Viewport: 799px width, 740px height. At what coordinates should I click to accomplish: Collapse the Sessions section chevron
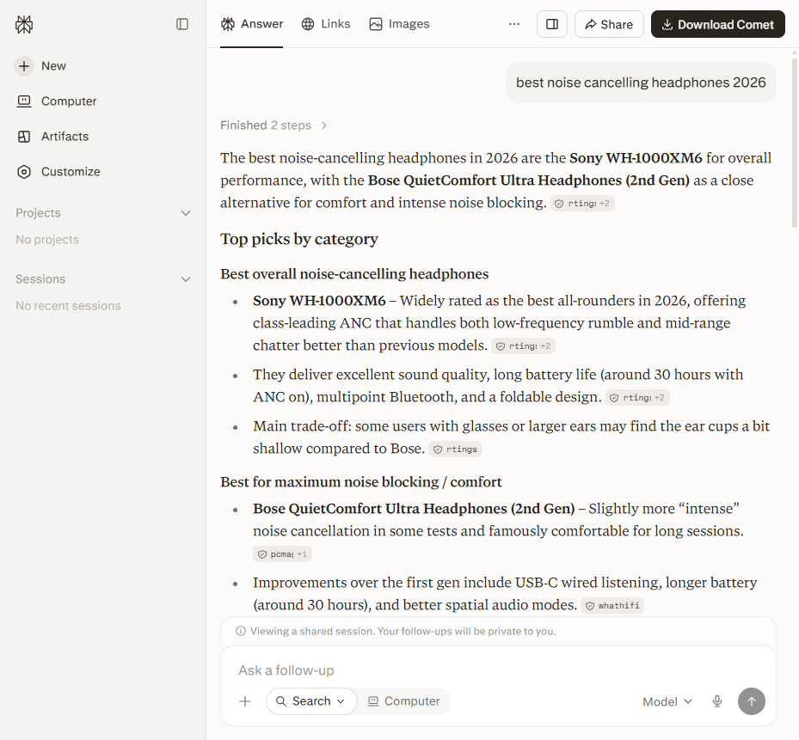(x=186, y=279)
